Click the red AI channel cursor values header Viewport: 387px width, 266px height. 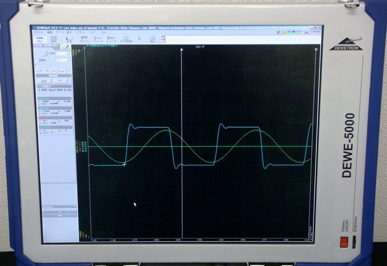[x=56, y=118]
